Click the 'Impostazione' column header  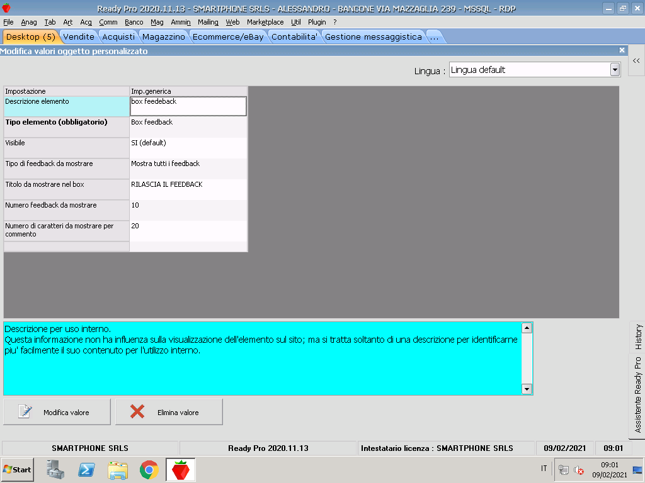coord(67,91)
